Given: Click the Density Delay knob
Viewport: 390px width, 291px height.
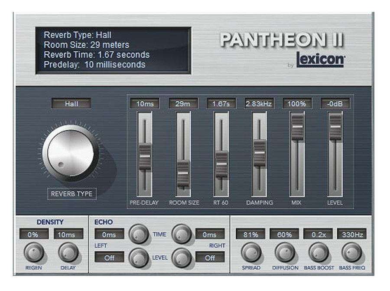Looking at the screenshot, I should coord(68,252).
